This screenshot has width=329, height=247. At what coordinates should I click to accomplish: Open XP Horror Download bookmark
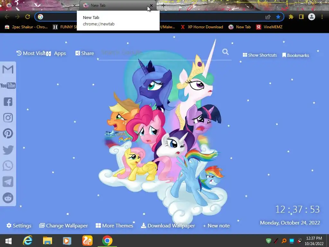[x=202, y=27]
